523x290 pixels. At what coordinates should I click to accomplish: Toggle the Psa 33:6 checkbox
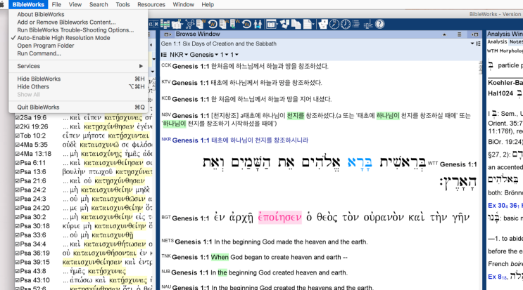pos(18,235)
